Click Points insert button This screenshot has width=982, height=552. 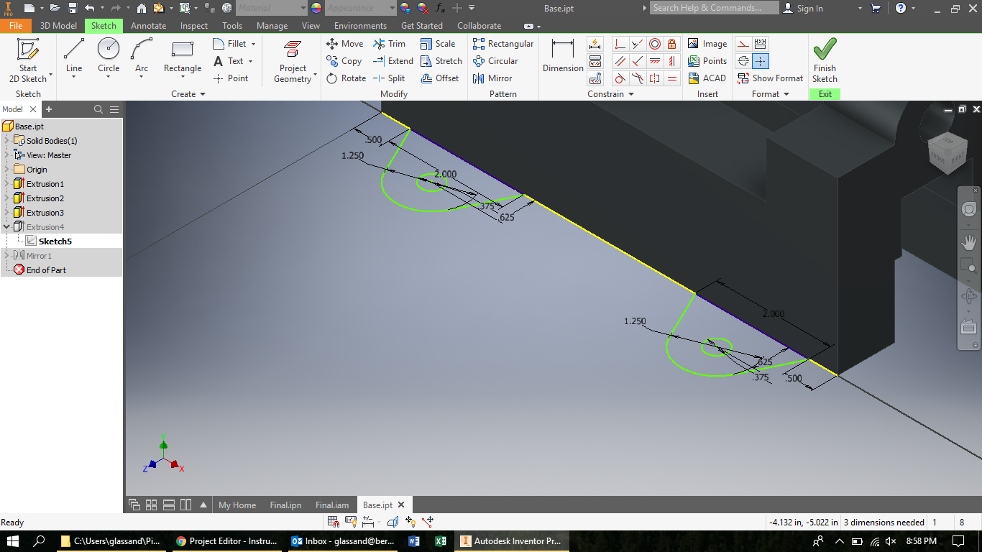pyautogui.click(x=707, y=61)
